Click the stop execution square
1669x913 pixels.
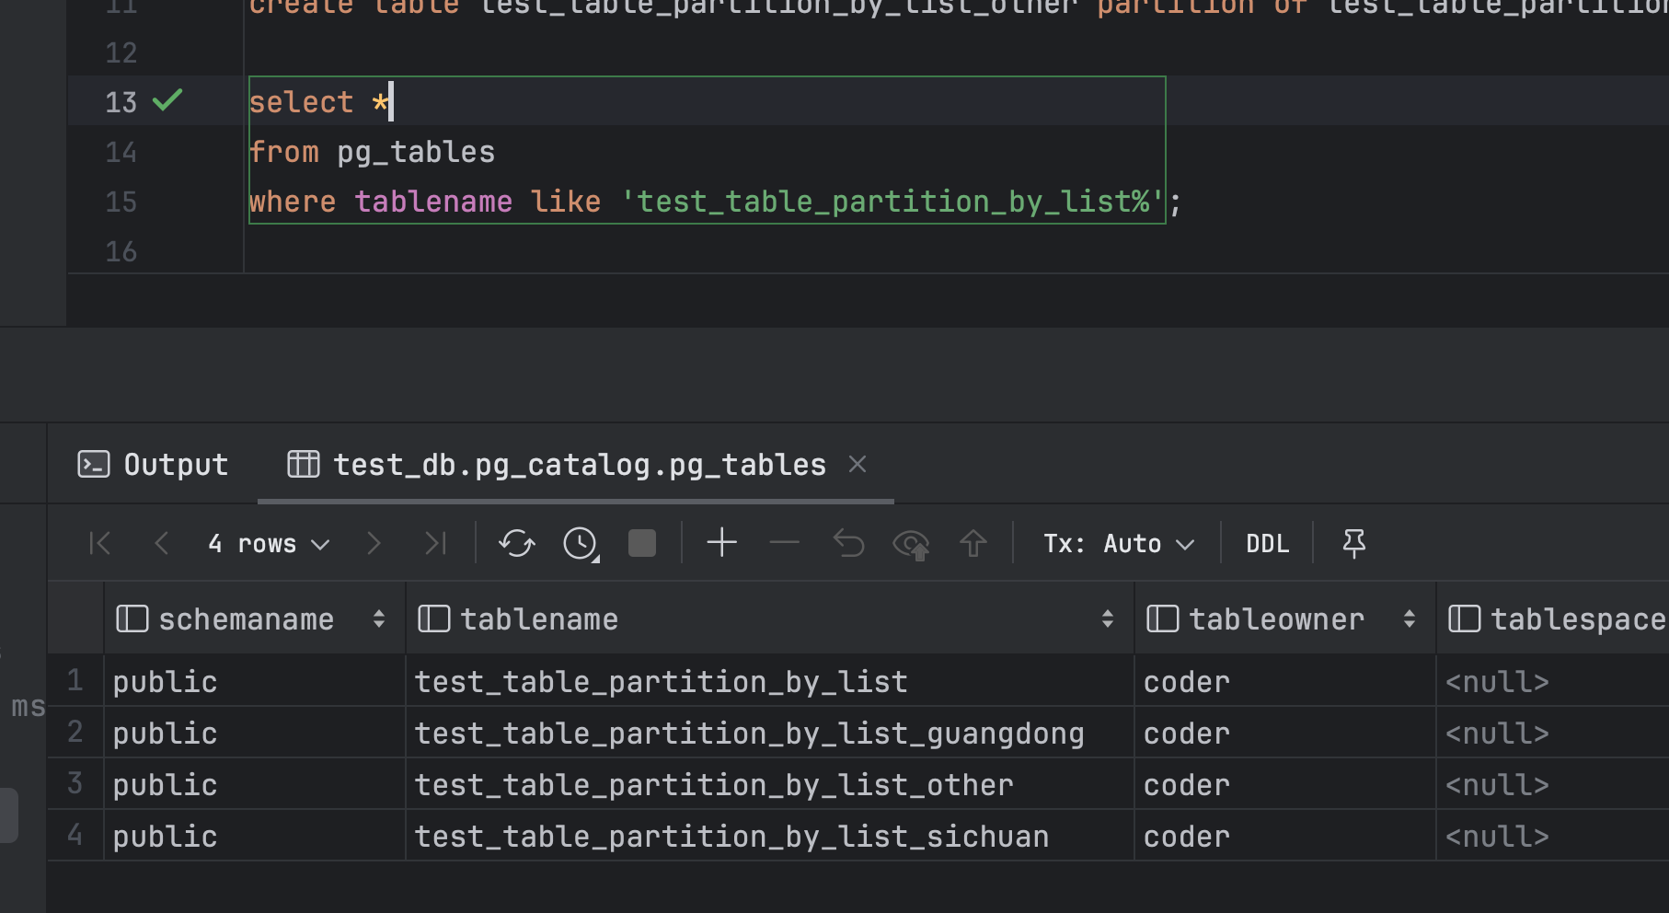coord(642,544)
